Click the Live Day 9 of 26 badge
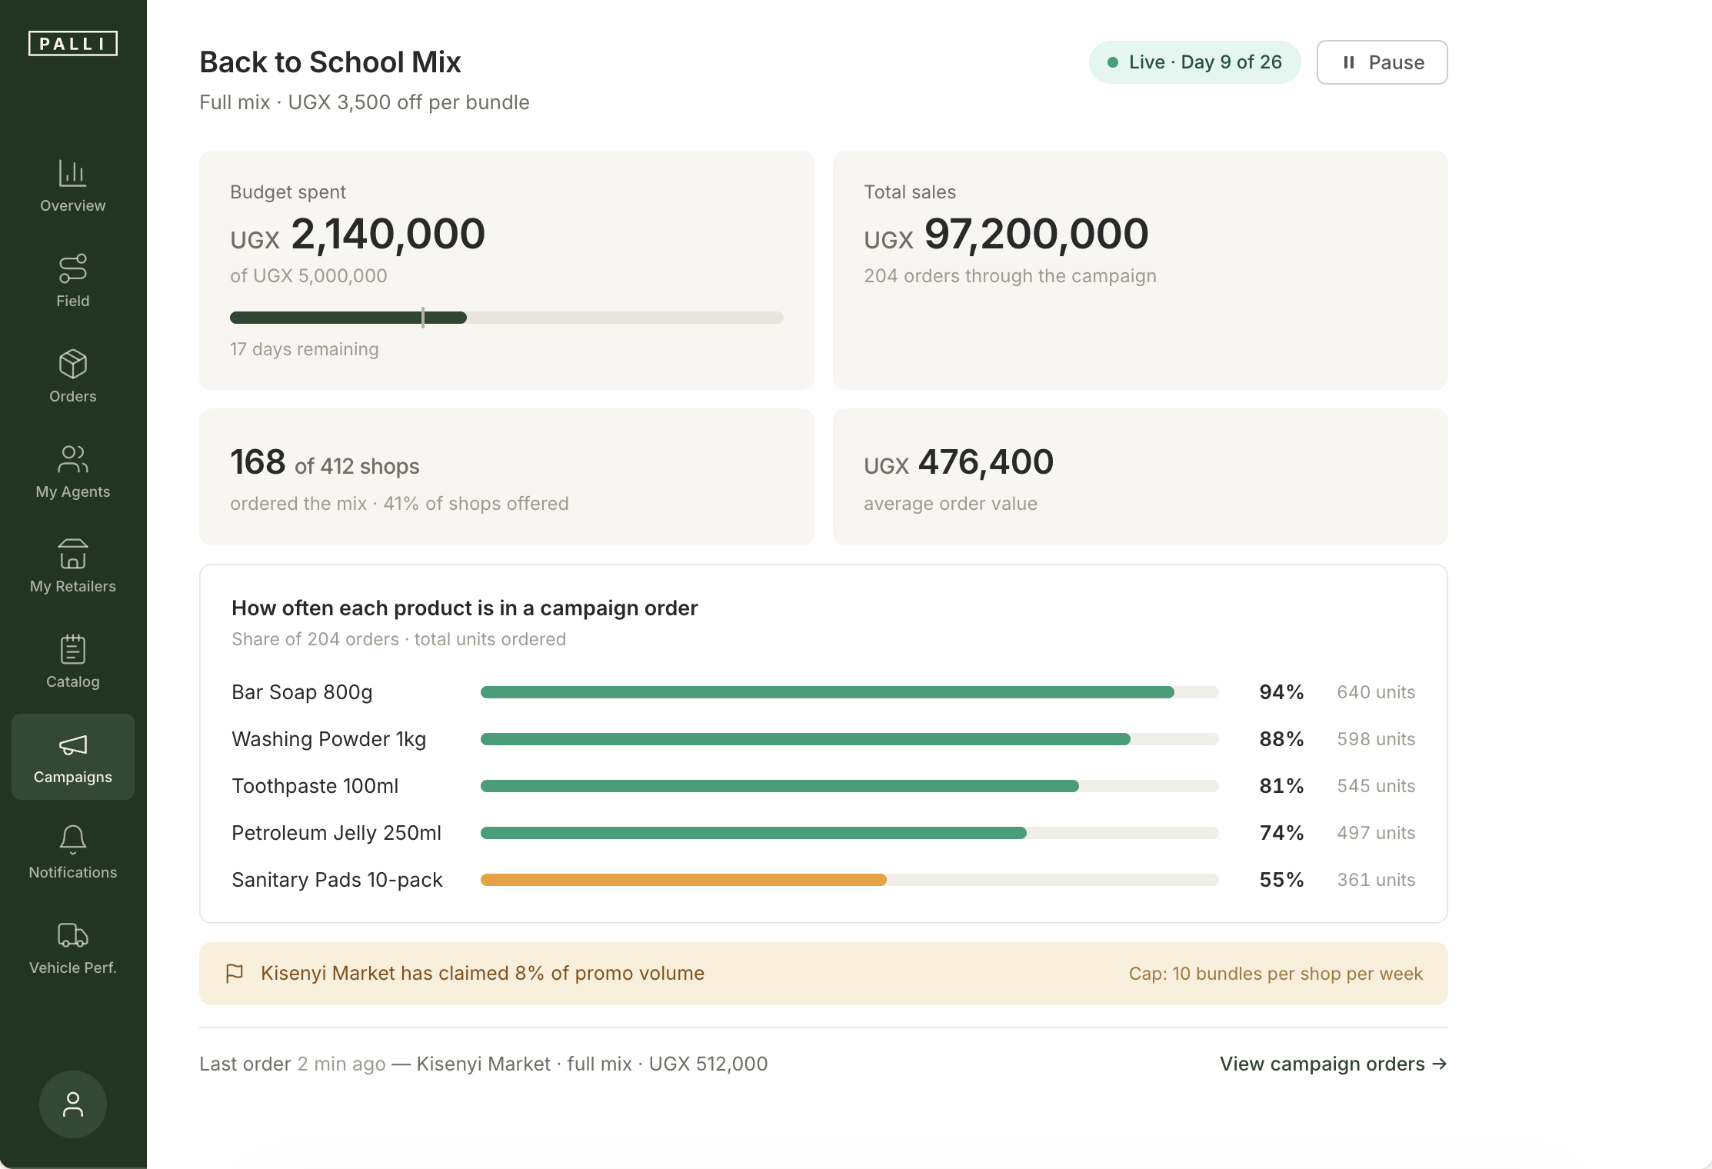Viewport: 1712px width, 1169px height. pos(1194,62)
